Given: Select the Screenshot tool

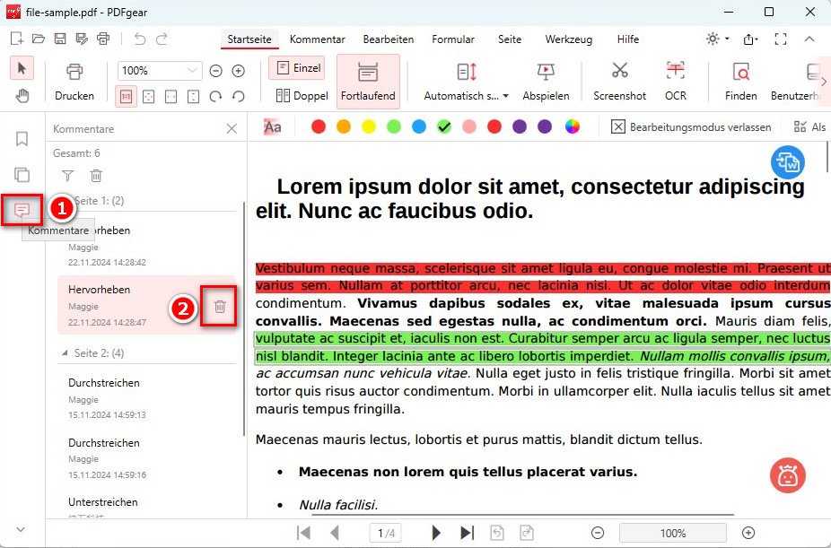Looking at the screenshot, I should pos(618,81).
